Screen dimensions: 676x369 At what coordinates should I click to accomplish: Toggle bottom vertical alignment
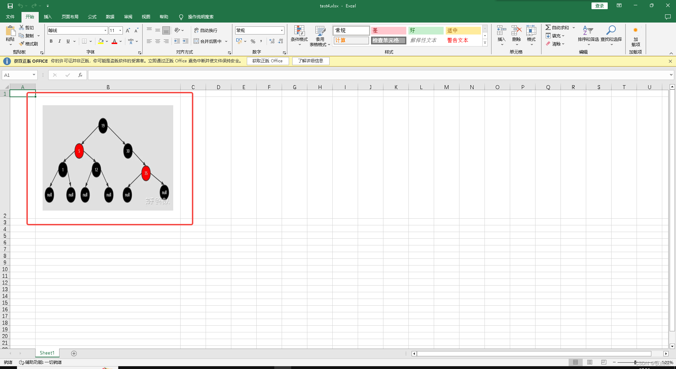pos(166,31)
